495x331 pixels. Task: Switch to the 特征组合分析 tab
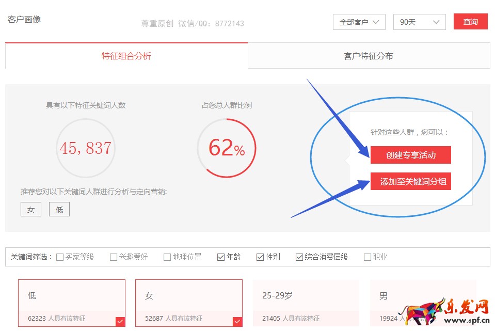(x=126, y=56)
